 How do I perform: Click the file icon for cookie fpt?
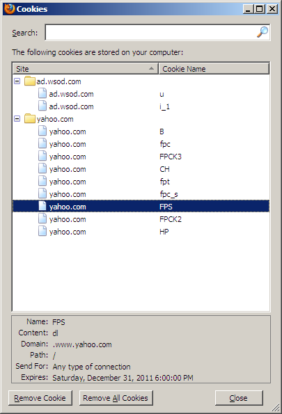(x=42, y=182)
